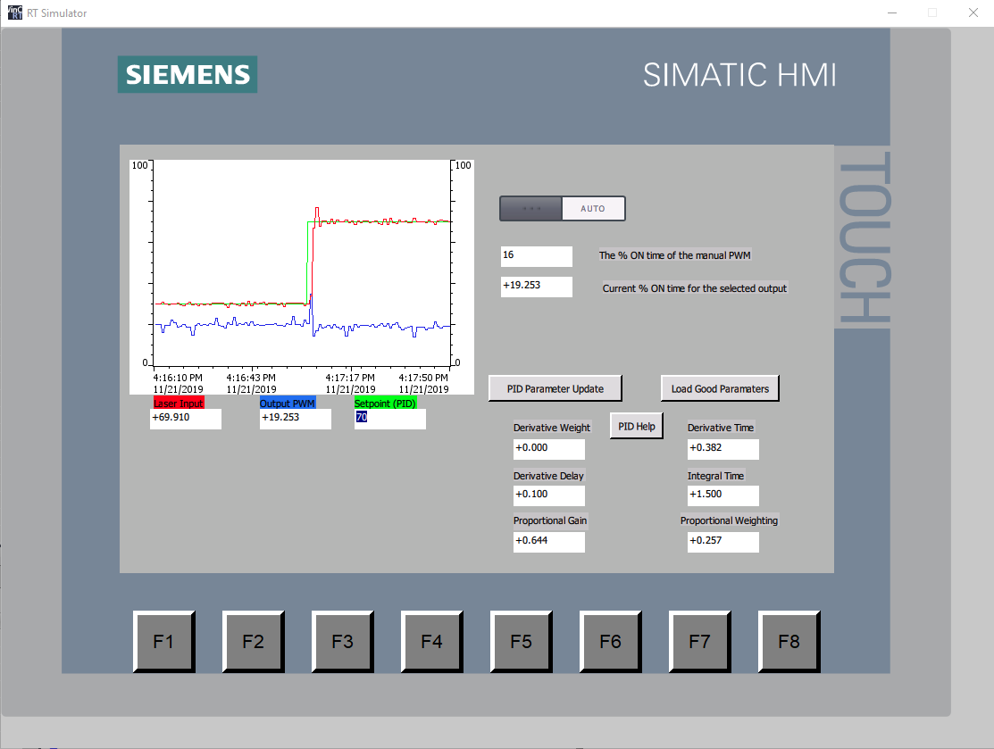Click the Proportional Gain value field
The image size is (994, 749).
549,542
